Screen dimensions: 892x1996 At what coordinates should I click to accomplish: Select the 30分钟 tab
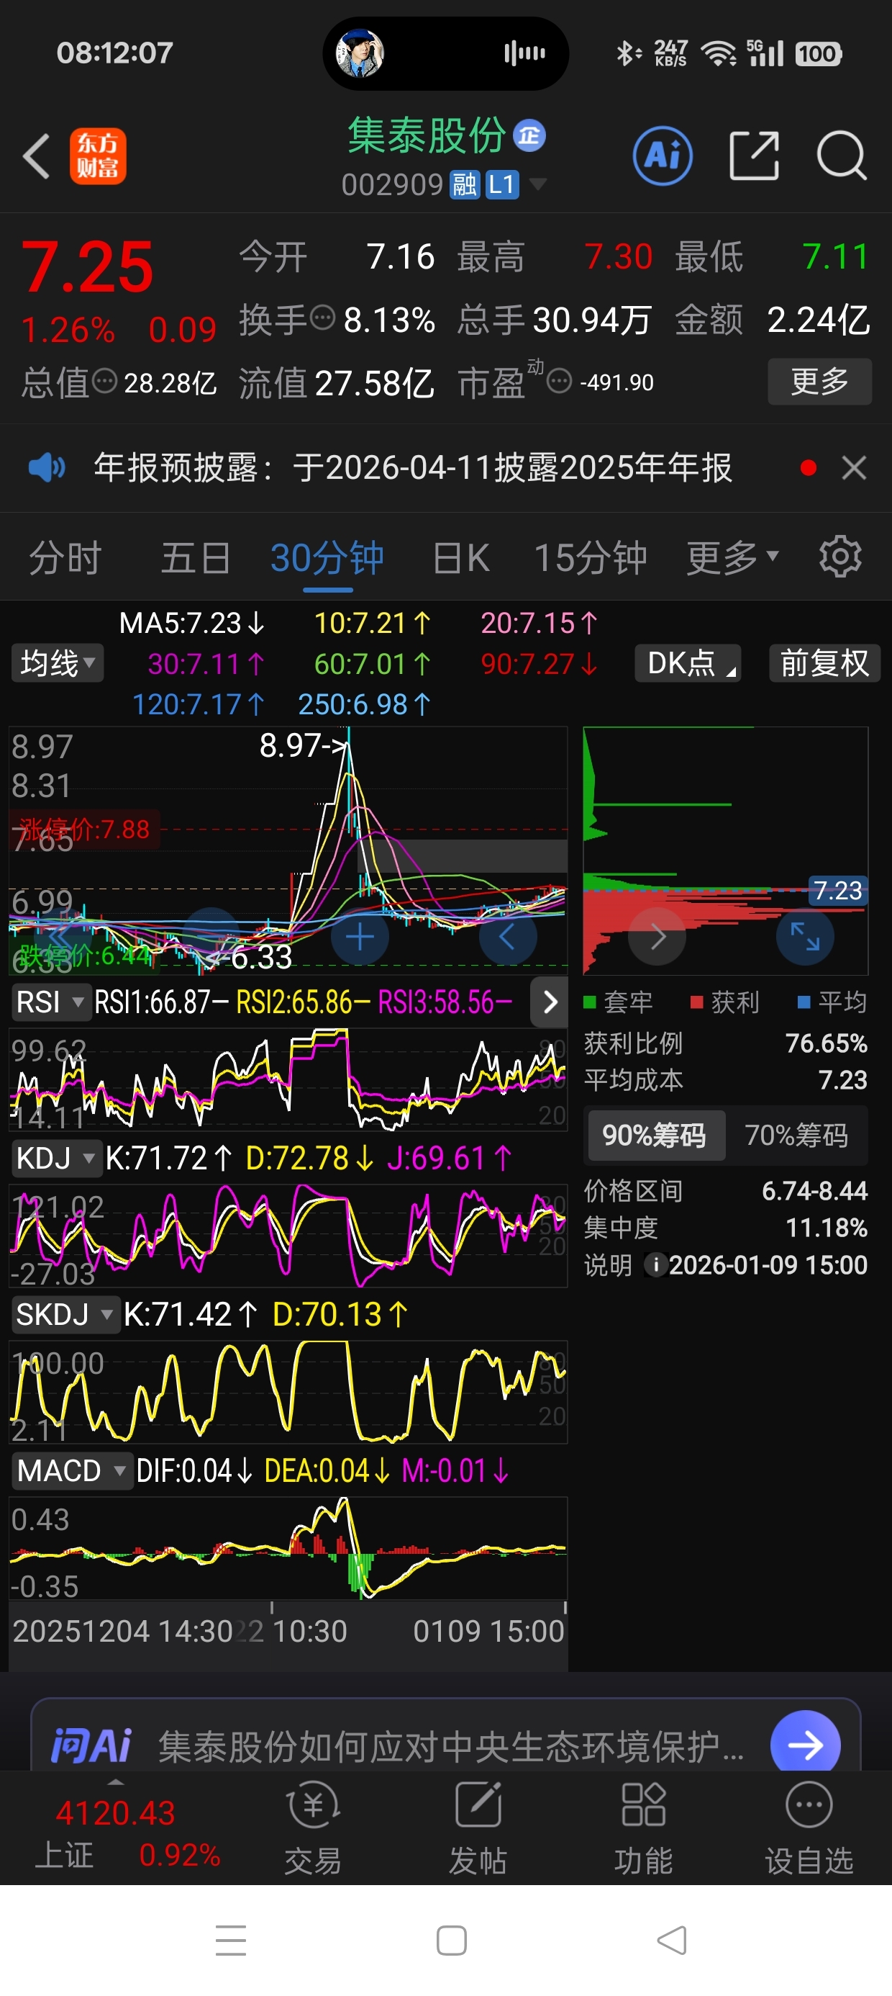tap(327, 557)
